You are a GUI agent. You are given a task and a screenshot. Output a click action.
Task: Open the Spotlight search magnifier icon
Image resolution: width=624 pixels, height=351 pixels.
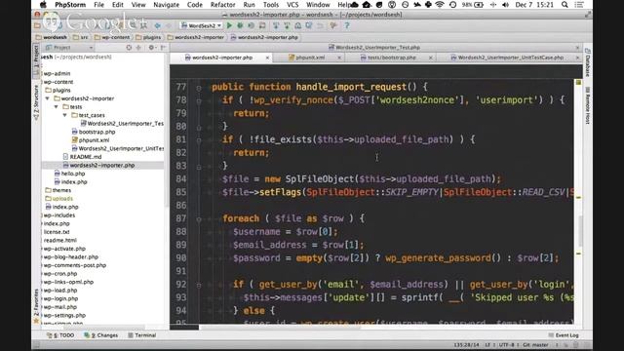[x=565, y=5]
